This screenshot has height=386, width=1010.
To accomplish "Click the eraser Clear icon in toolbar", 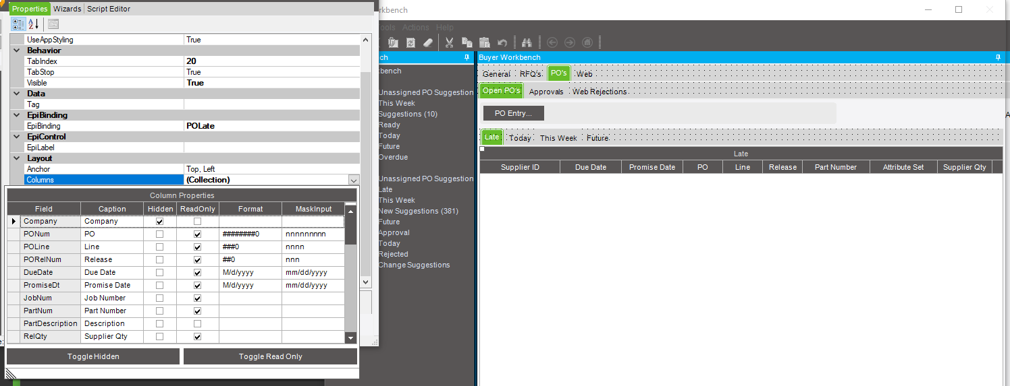I will tap(428, 42).
